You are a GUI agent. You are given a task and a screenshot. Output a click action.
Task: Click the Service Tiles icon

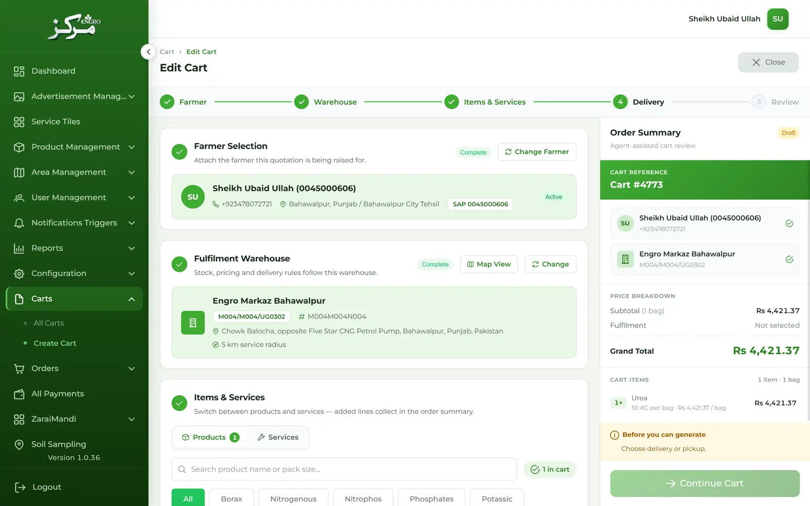(19, 122)
